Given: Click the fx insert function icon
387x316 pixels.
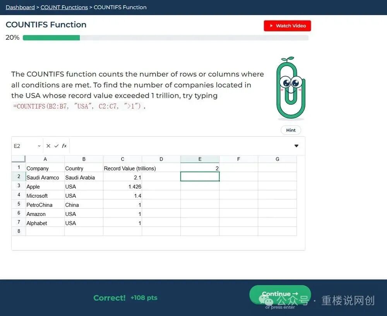Looking at the screenshot, I should [64, 146].
